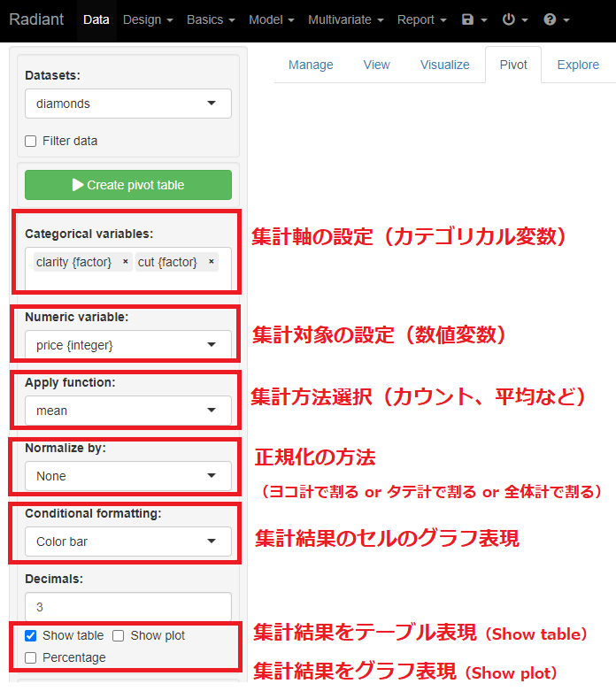Remove the clarity {factor} tag

click(x=125, y=262)
